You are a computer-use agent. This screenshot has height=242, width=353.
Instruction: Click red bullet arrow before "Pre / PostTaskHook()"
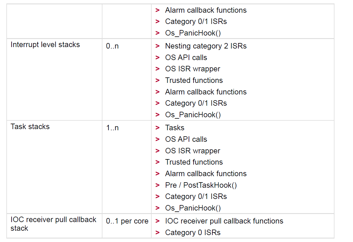158,185
